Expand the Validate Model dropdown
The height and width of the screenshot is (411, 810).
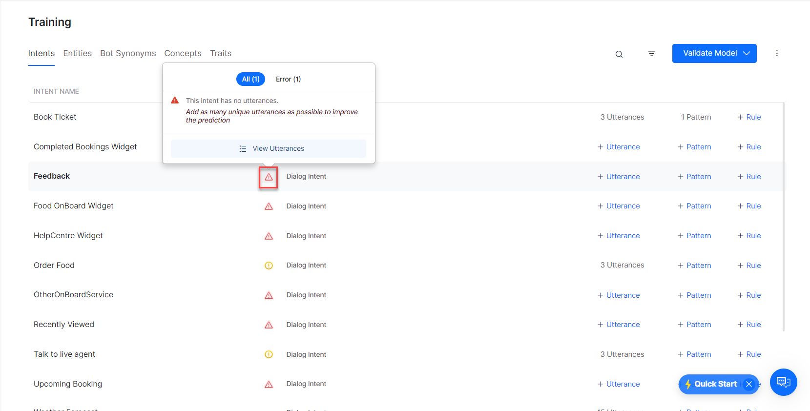tap(746, 53)
